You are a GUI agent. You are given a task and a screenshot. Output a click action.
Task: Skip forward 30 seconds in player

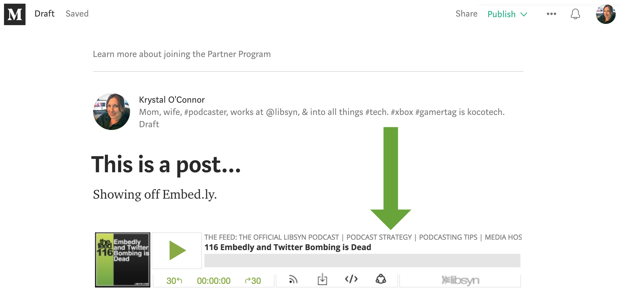tap(253, 280)
